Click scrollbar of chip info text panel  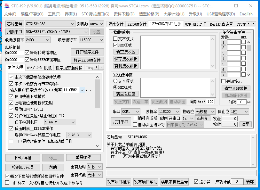click(253, 151)
